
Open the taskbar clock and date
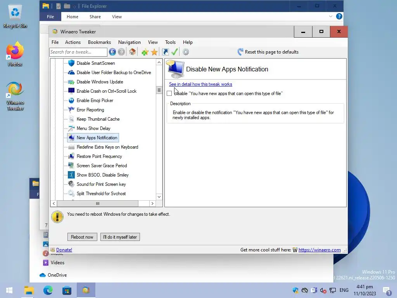pos(364,290)
